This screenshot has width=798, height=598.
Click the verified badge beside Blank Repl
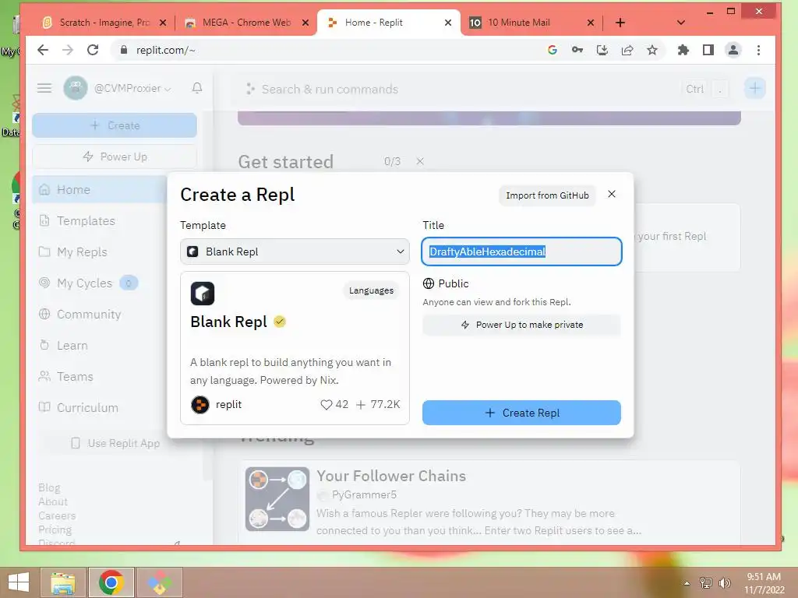[x=280, y=322]
